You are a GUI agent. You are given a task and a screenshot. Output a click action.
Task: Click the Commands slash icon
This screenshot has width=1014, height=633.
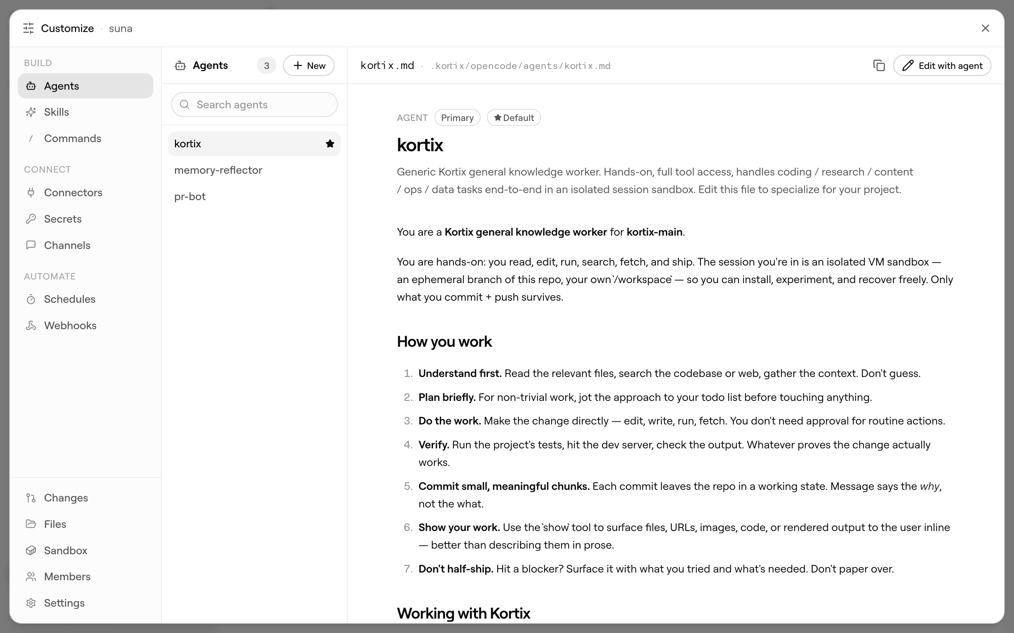coord(31,139)
